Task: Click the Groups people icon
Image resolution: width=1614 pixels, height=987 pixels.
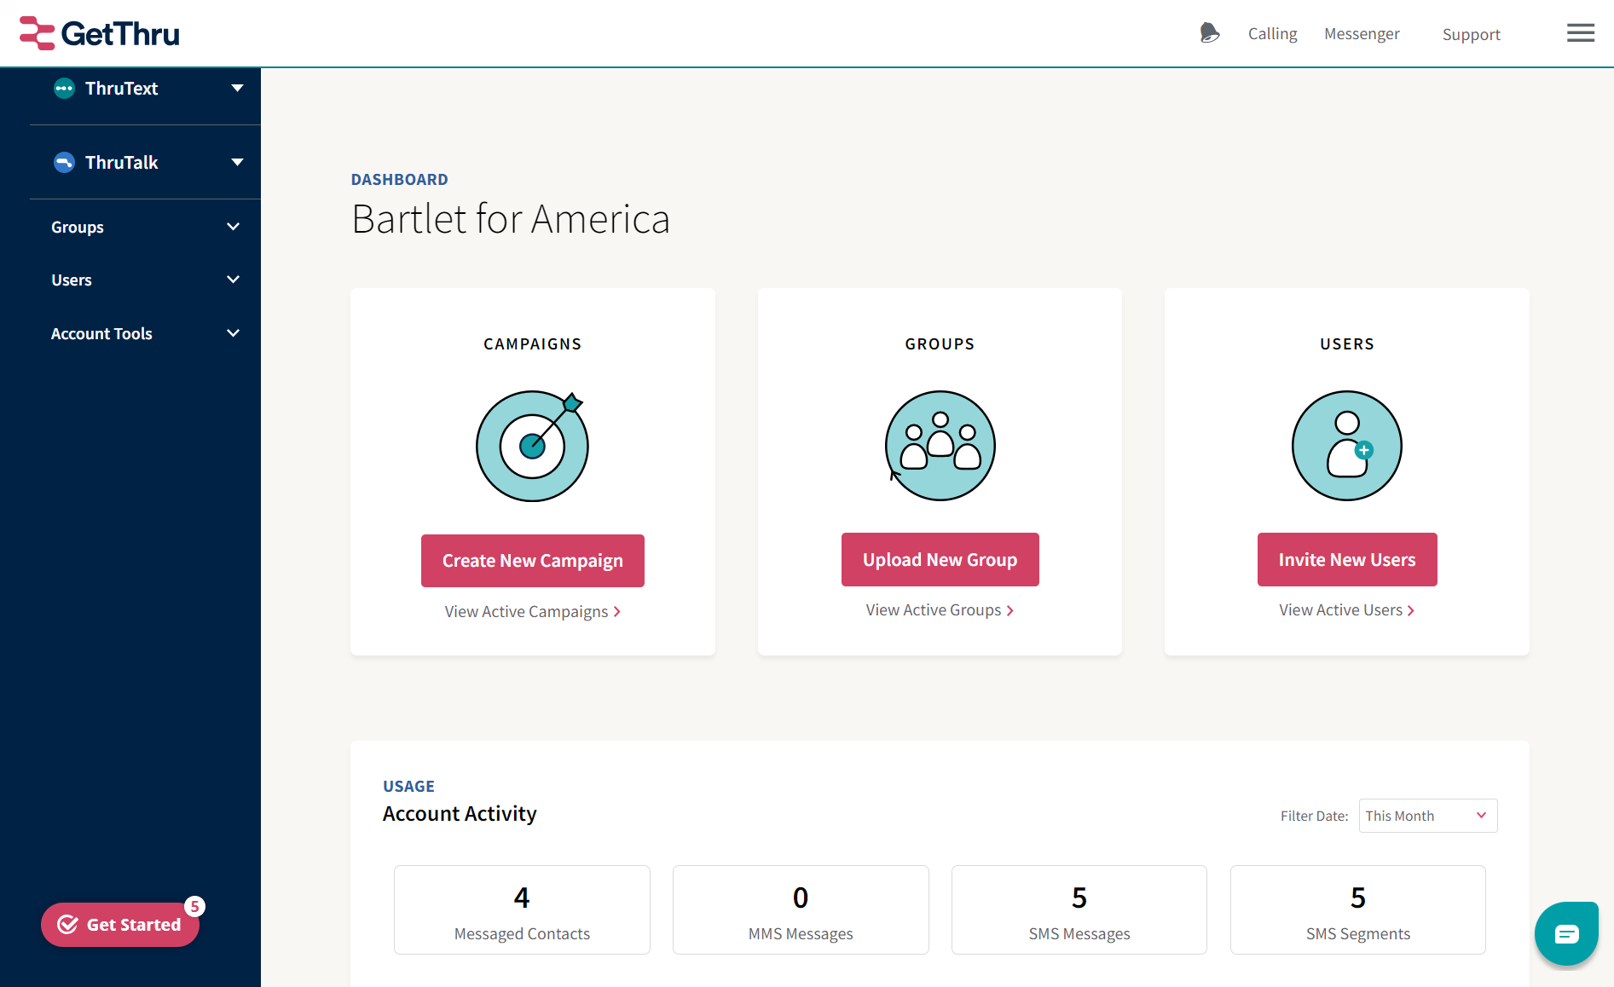Action: (x=939, y=445)
